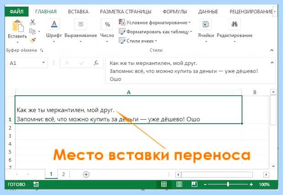Expand the Форматировать как таблицу dropdown arrow

191,32
